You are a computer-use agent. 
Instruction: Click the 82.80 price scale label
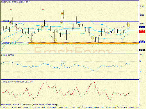point(142,6)
